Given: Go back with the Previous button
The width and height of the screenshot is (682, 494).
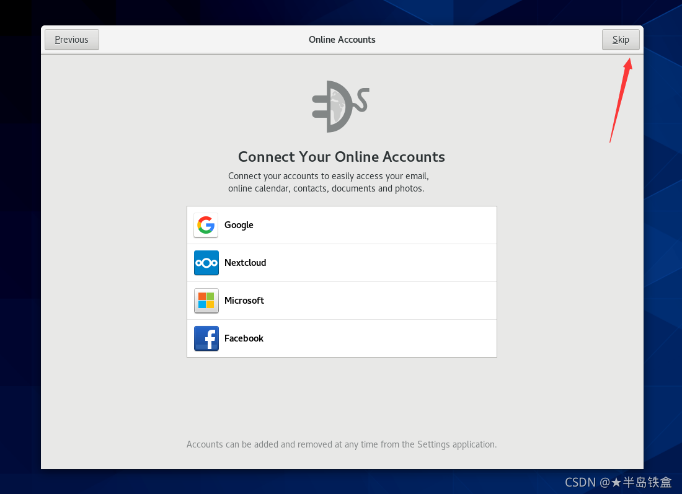Looking at the screenshot, I should 72,40.
